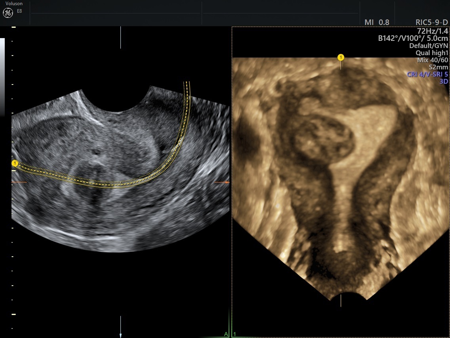The image size is (450, 338).
Task: Toggle the S2mm slice thickness setting
Action: click(x=439, y=67)
